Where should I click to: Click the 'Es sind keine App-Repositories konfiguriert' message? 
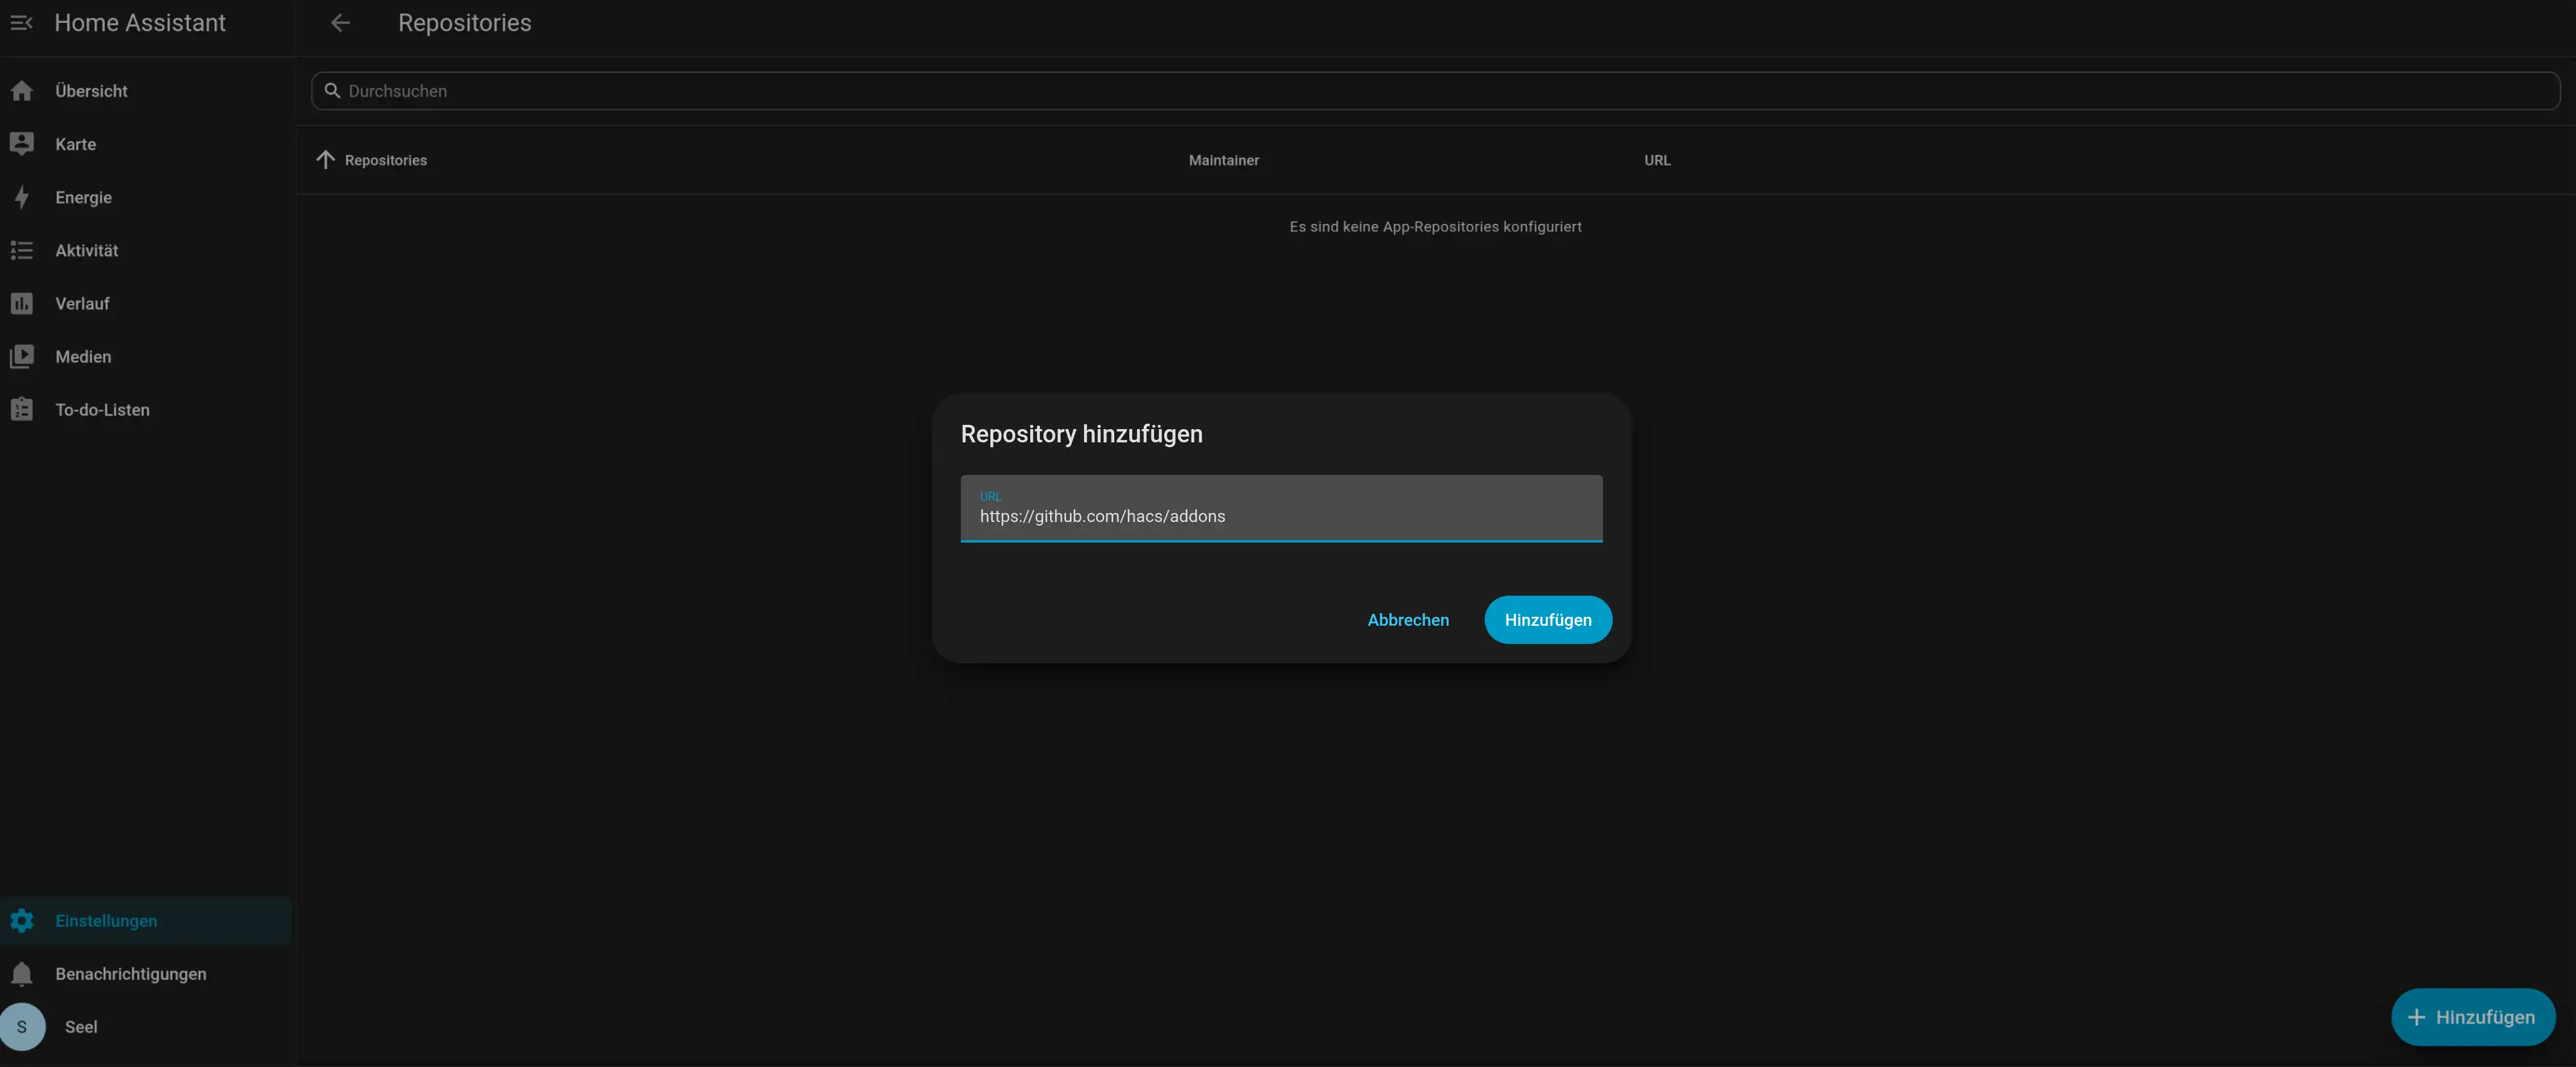1435,227
